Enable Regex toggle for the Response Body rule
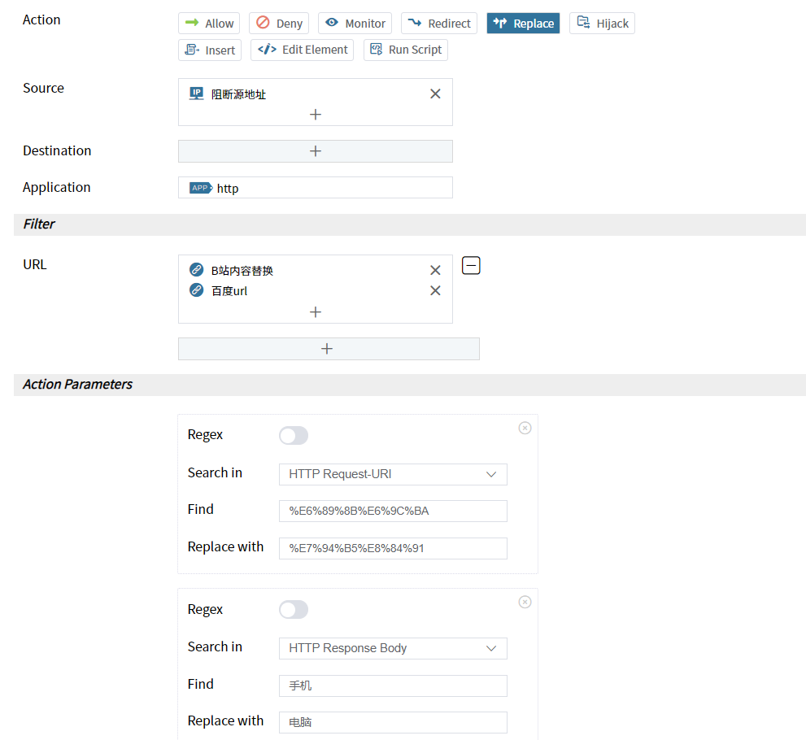This screenshot has width=806, height=740. tap(294, 610)
